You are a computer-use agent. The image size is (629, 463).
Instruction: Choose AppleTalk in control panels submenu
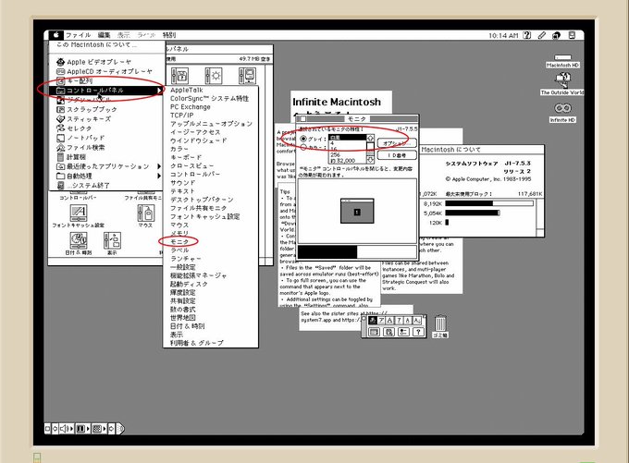click(211, 91)
